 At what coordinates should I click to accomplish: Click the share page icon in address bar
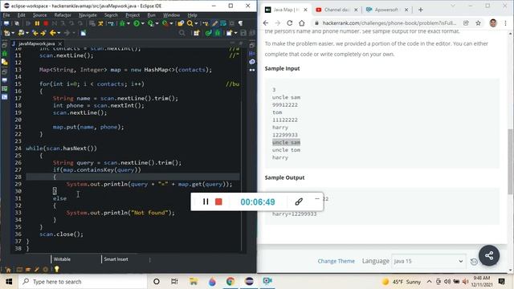coord(466,23)
